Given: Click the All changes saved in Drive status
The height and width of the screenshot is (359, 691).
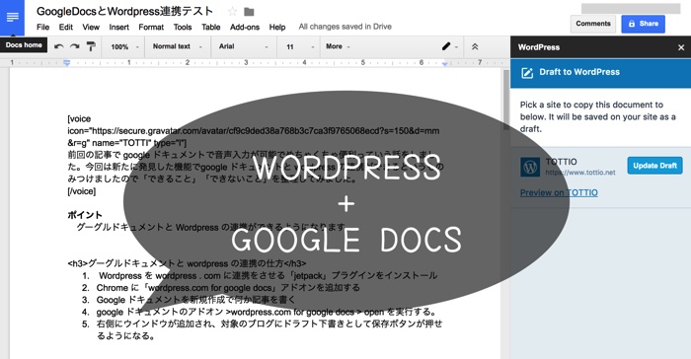Looking at the screenshot, I should click(x=345, y=27).
